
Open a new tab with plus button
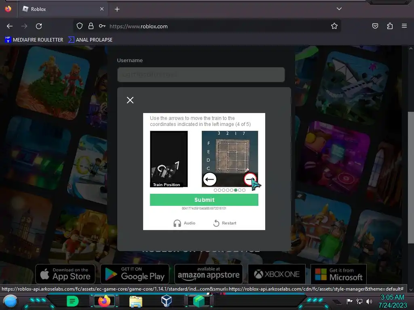(117, 9)
